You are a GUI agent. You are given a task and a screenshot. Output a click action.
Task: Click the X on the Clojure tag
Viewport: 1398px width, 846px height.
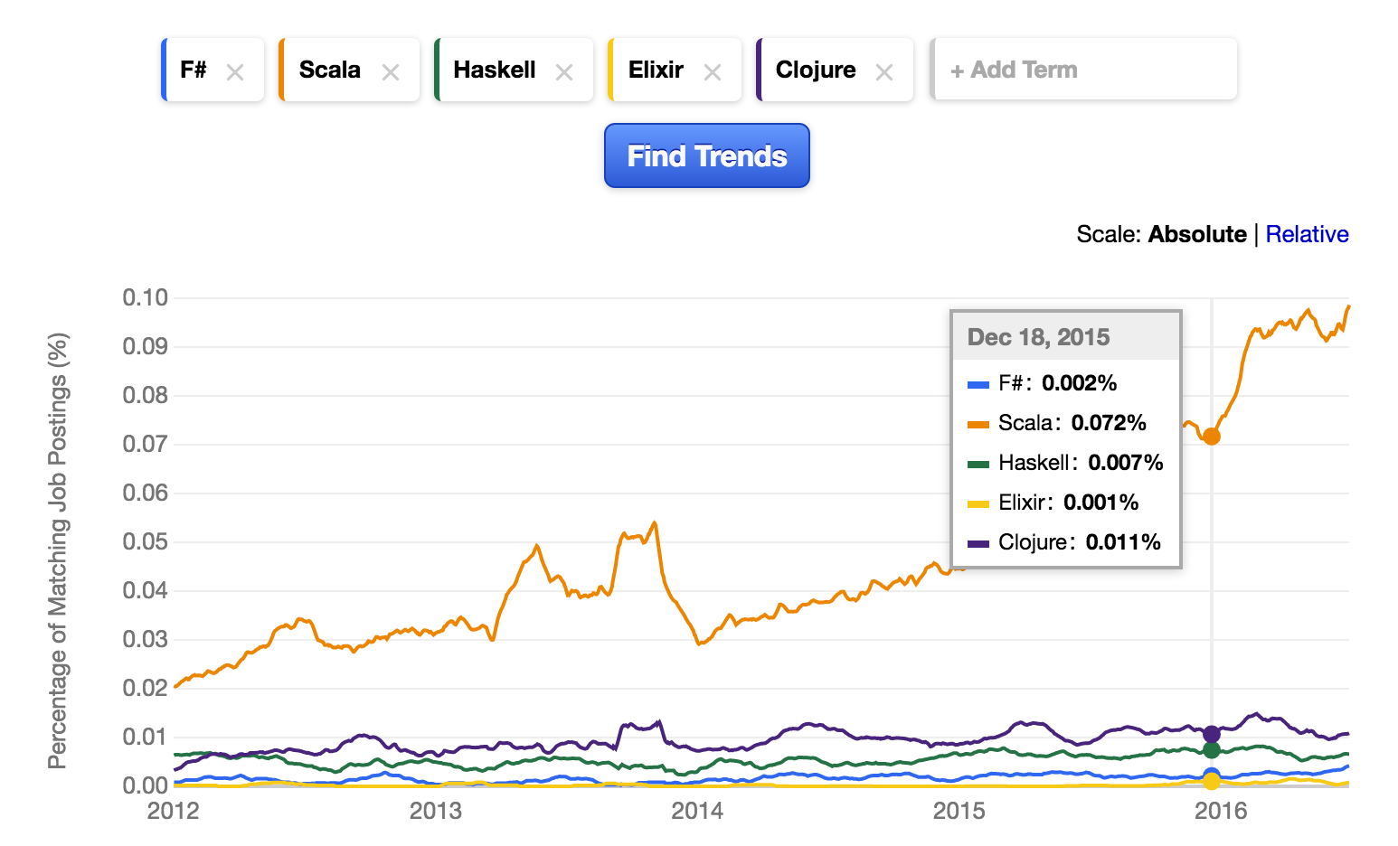[x=884, y=72]
